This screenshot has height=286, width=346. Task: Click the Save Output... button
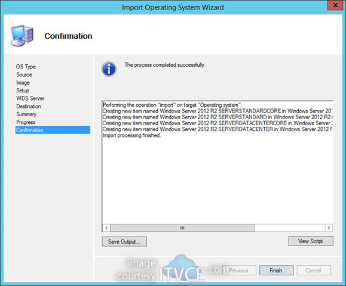click(x=124, y=241)
